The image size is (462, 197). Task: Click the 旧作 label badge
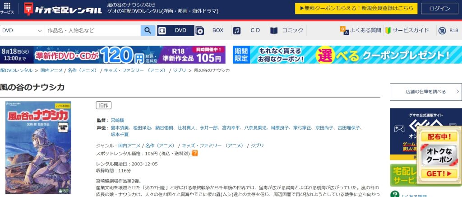tap(103, 106)
